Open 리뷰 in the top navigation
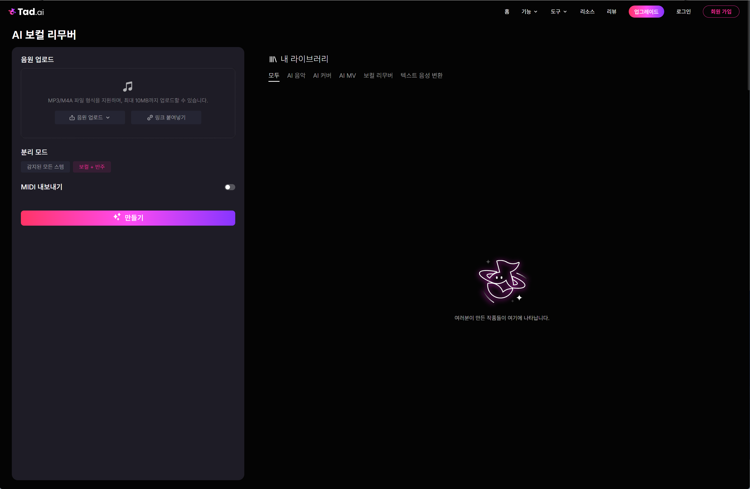 tap(612, 12)
